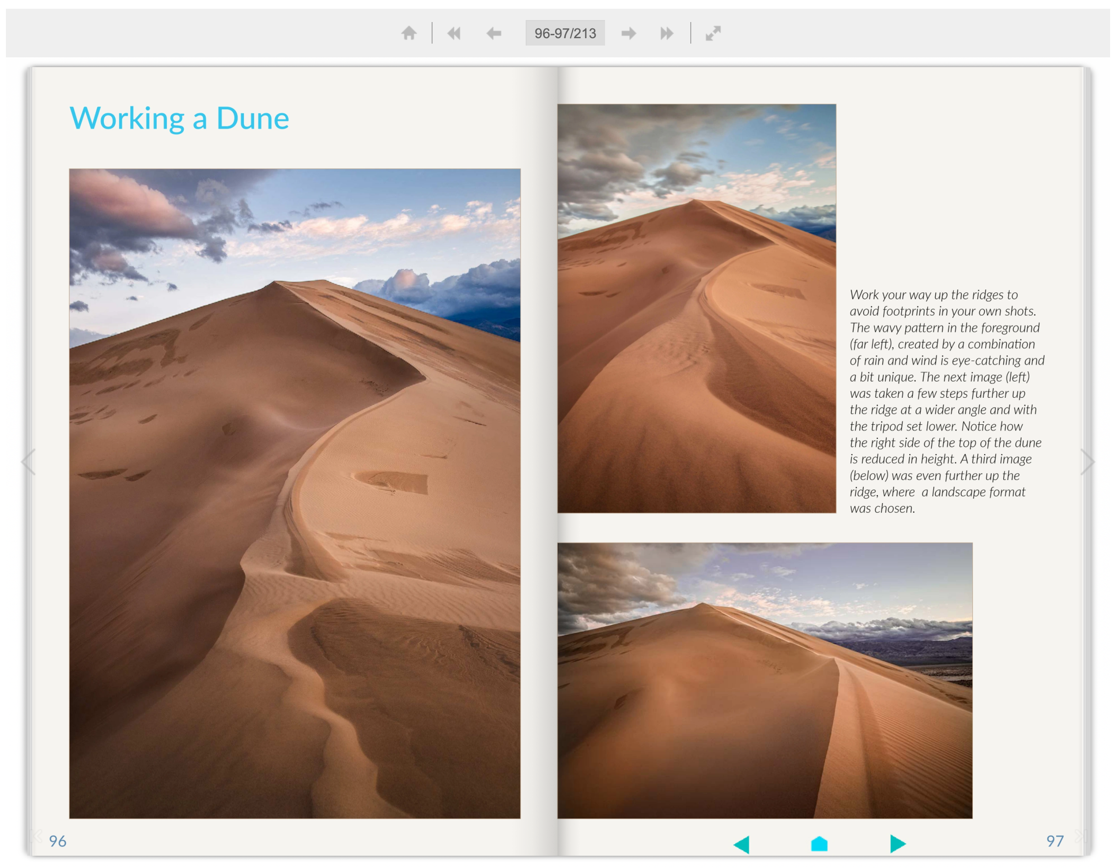Screen dimensions: 1116x868
Task: Click page number 97 at bottom right
Action: click(x=1055, y=841)
